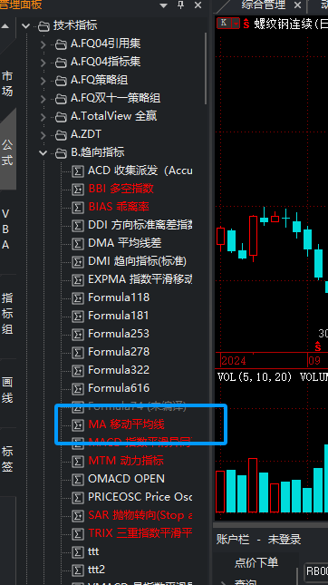Click the folder icon of 技术指标
This screenshot has width=328, height=585.
[x=43, y=26]
